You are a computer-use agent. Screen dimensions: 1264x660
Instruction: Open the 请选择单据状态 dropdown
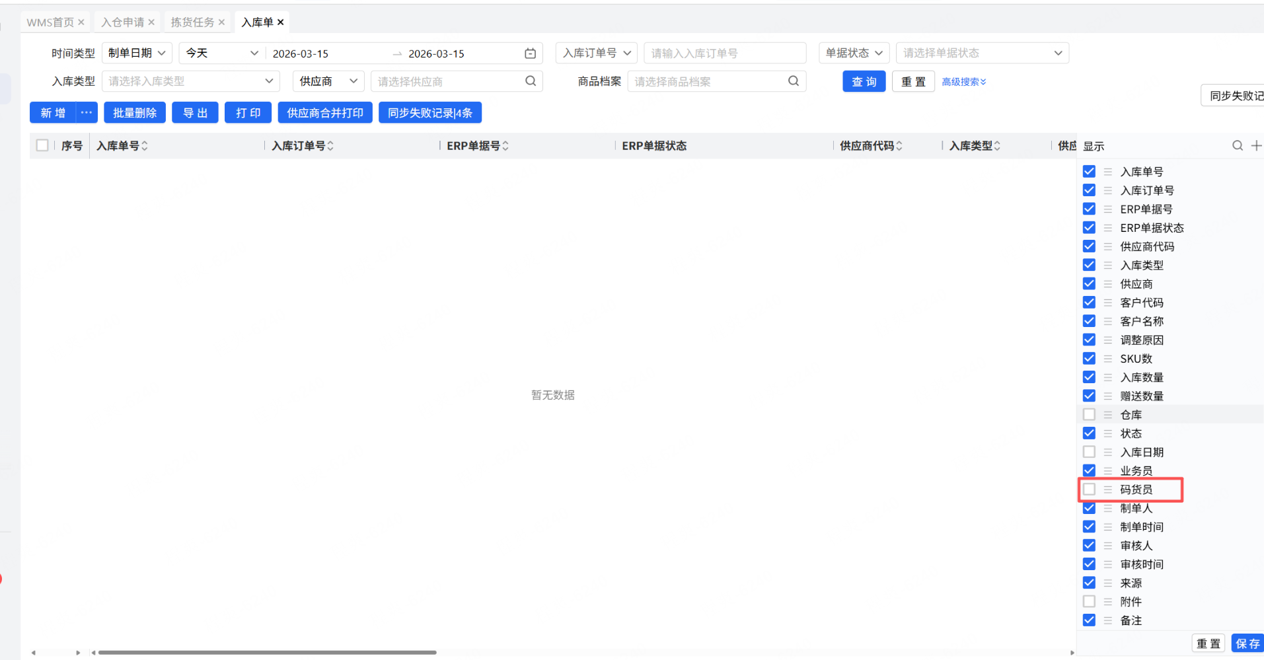coord(983,54)
